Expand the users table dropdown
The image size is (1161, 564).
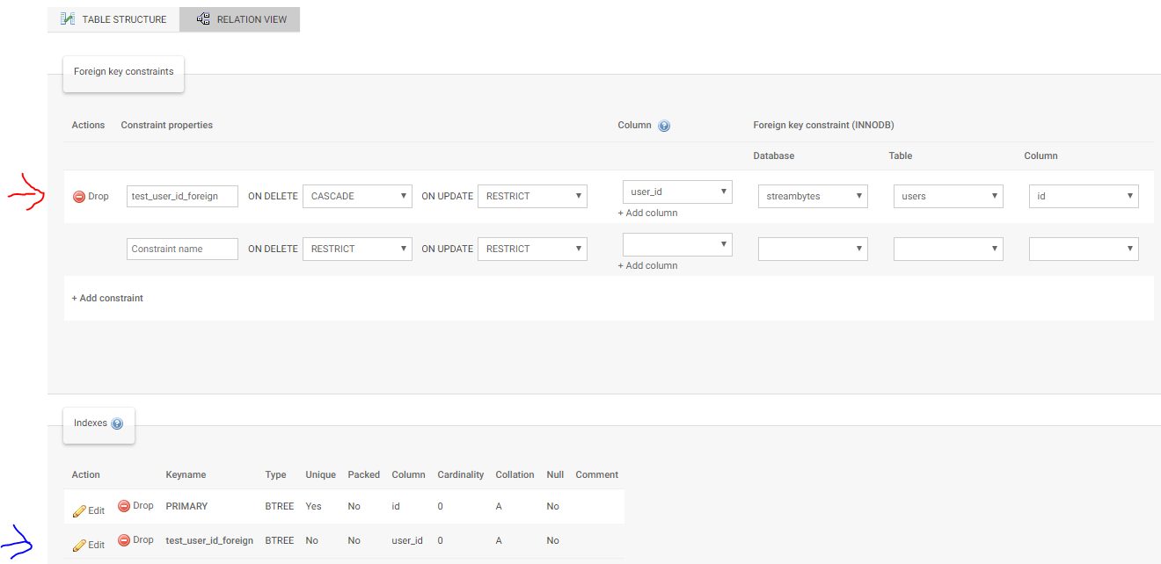tap(948, 196)
